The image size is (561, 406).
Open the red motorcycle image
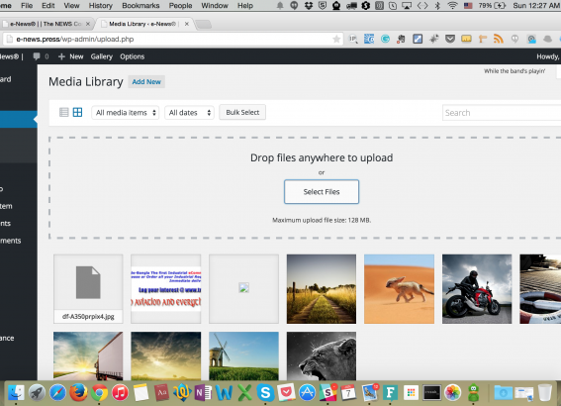tap(477, 289)
